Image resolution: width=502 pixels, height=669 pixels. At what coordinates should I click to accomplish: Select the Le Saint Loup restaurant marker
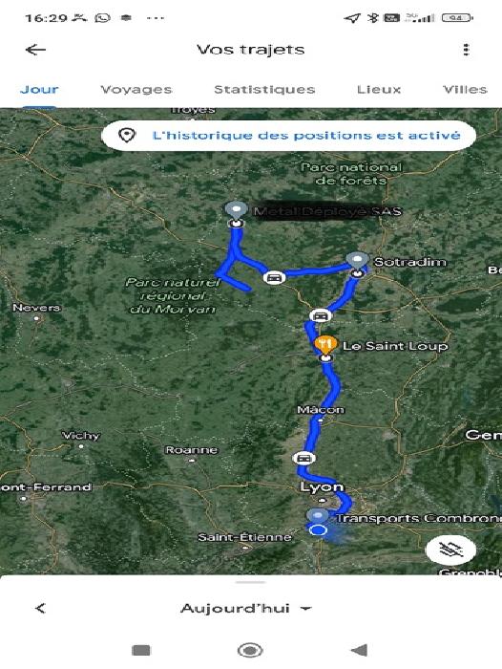(x=326, y=344)
